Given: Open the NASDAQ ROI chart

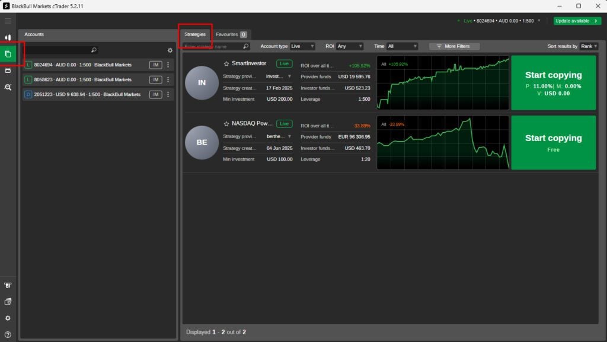Looking at the screenshot, I should coord(443,143).
